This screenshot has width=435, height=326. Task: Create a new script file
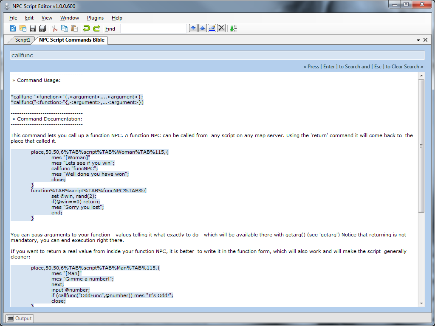tap(13, 28)
